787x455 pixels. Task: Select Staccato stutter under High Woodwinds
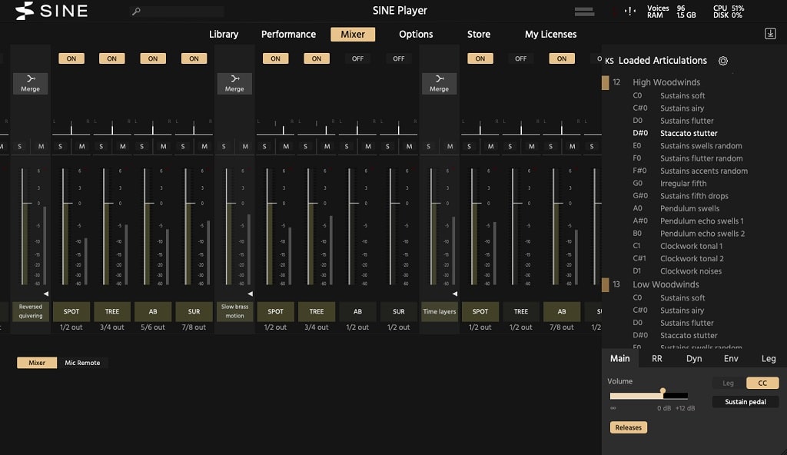click(689, 133)
